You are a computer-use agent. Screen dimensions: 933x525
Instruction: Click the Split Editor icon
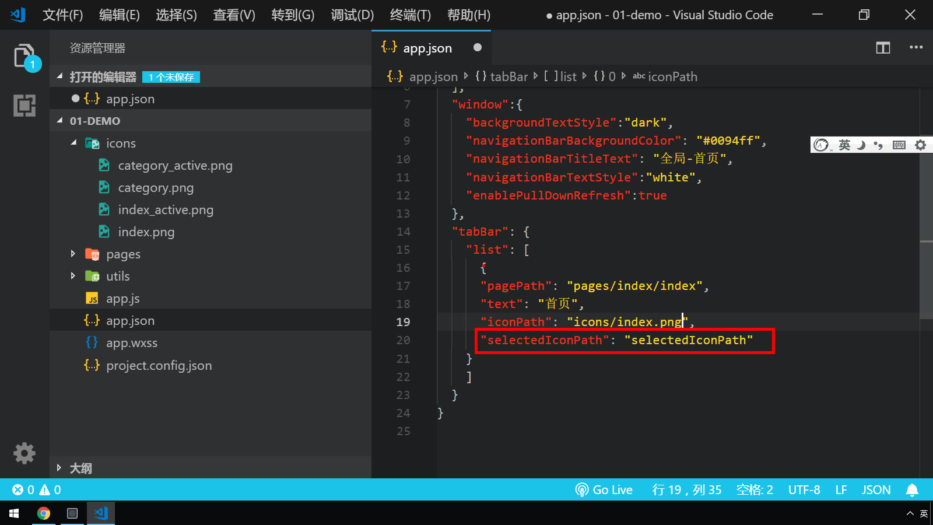coord(883,48)
